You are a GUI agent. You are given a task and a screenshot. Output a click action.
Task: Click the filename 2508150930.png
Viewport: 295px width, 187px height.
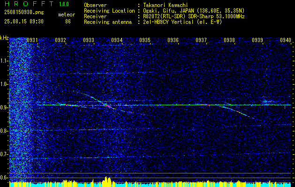pos(24,13)
